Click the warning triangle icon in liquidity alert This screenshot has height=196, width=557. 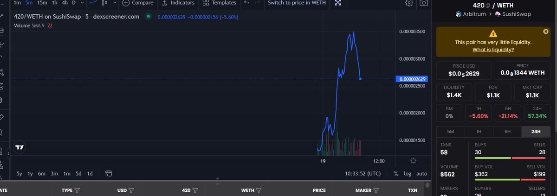493,34
